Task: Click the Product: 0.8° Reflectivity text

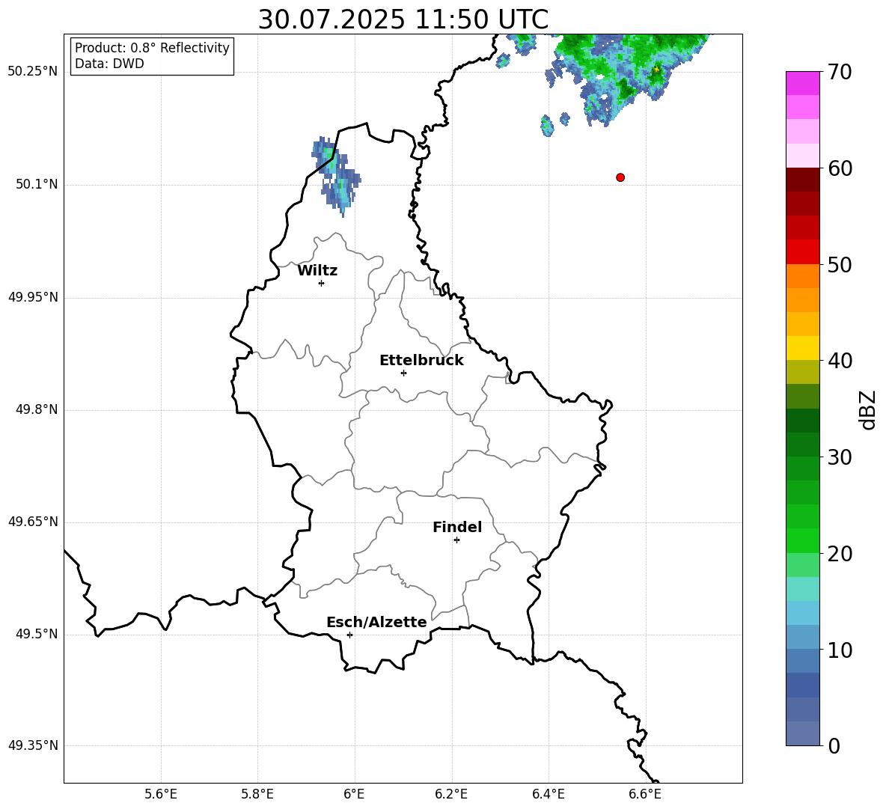Action: click(152, 48)
